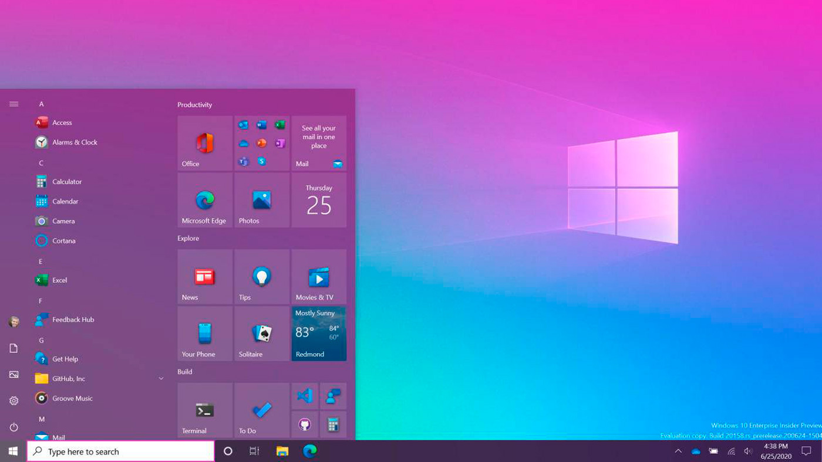
Task: Launch the Terminal tile
Action: click(x=205, y=410)
